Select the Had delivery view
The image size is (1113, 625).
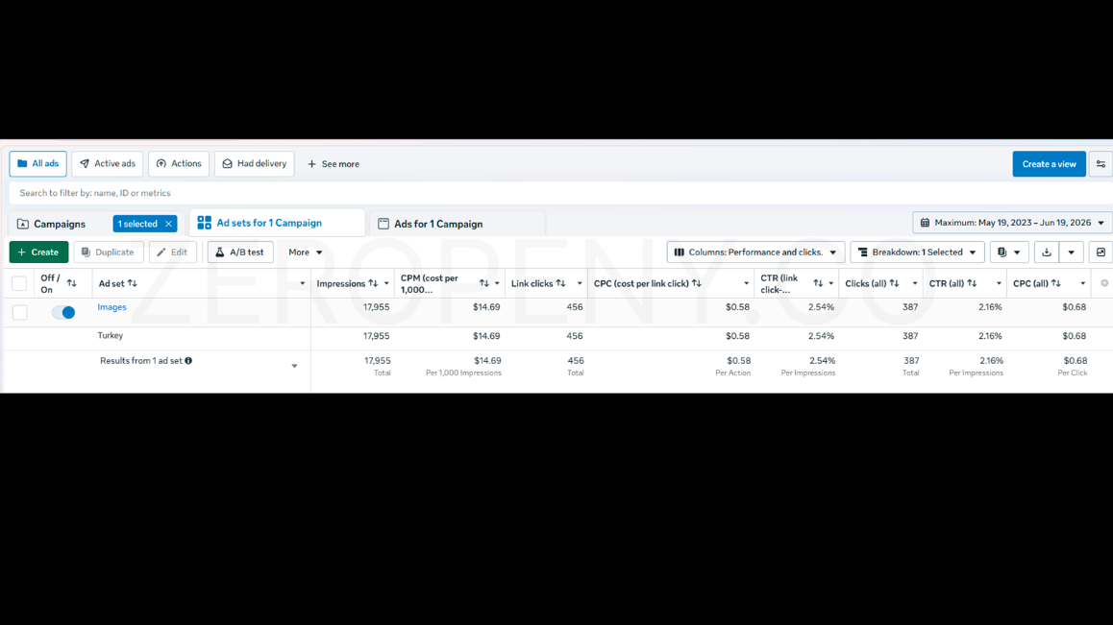pos(254,164)
